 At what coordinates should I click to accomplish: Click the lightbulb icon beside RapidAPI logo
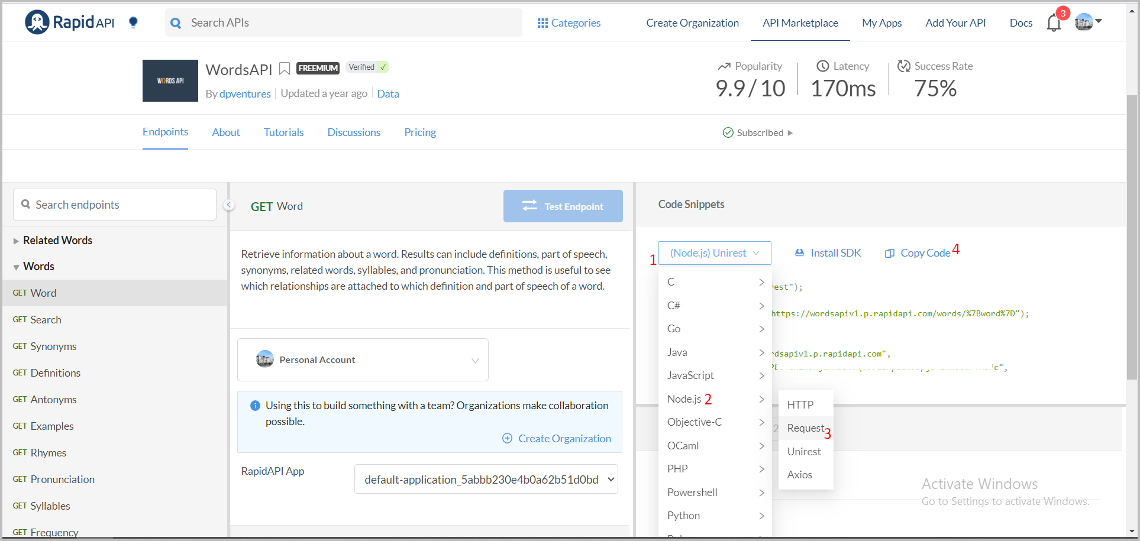[133, 22]
